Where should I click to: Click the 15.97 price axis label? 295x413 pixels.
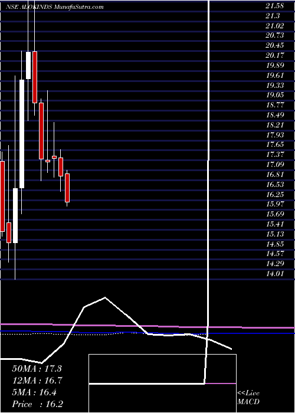[274, 204]
